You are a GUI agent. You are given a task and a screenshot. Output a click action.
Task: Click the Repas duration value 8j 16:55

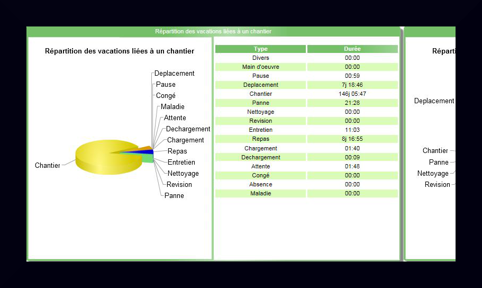tap(352, 139)
